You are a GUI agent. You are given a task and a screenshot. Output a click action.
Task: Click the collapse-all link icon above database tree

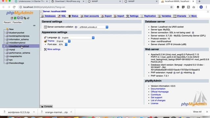pyautogui.click(x=34, y=26)
